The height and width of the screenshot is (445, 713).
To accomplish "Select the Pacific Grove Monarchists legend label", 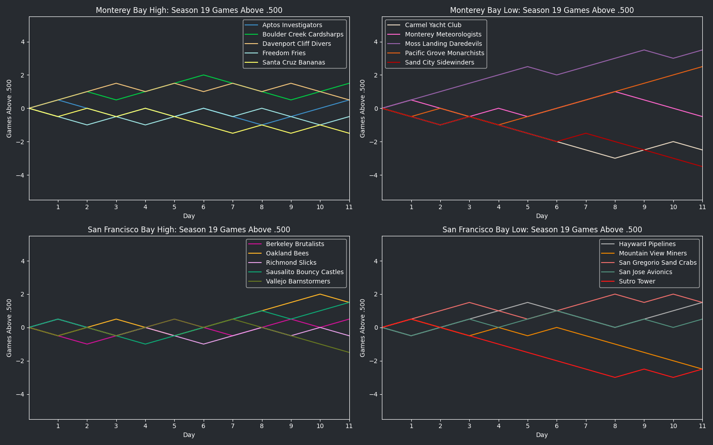I will coord(444,53).
